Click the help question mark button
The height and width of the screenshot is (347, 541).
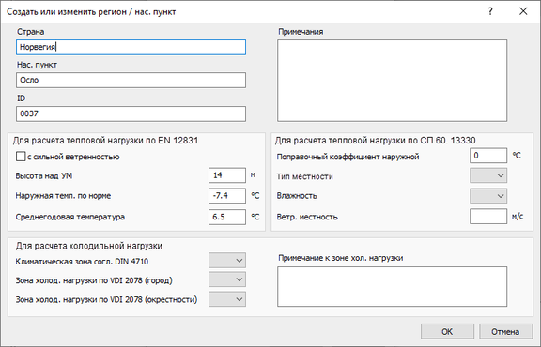[490, 11]
